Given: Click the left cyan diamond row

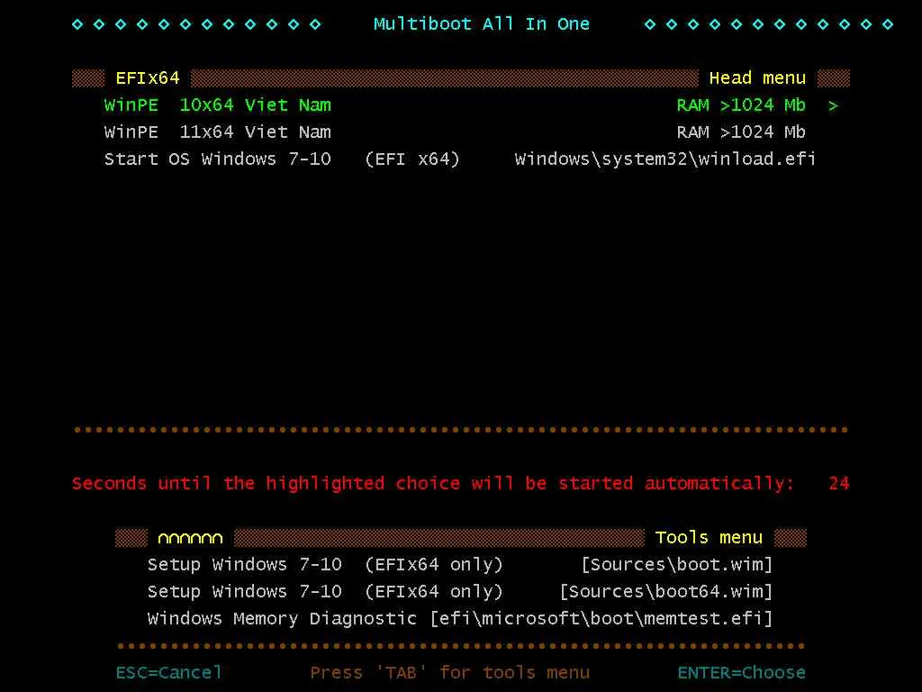Looking at the screenshot, I should (195, 24).
